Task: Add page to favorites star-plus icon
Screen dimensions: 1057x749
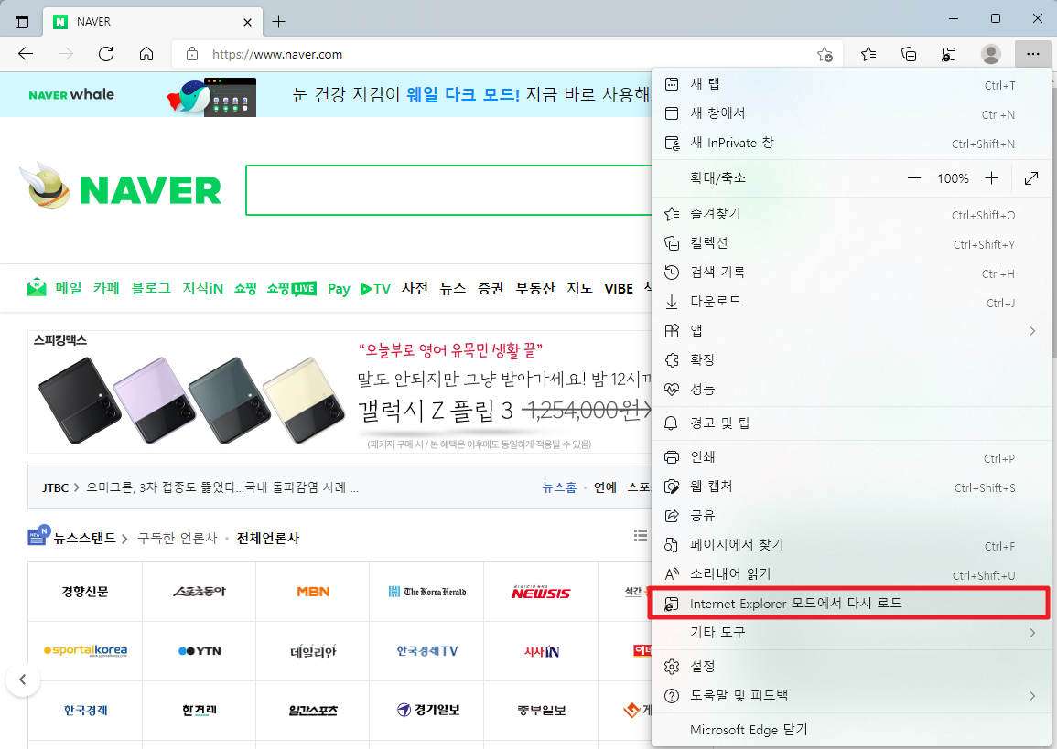Action: (x=825, y=55)
